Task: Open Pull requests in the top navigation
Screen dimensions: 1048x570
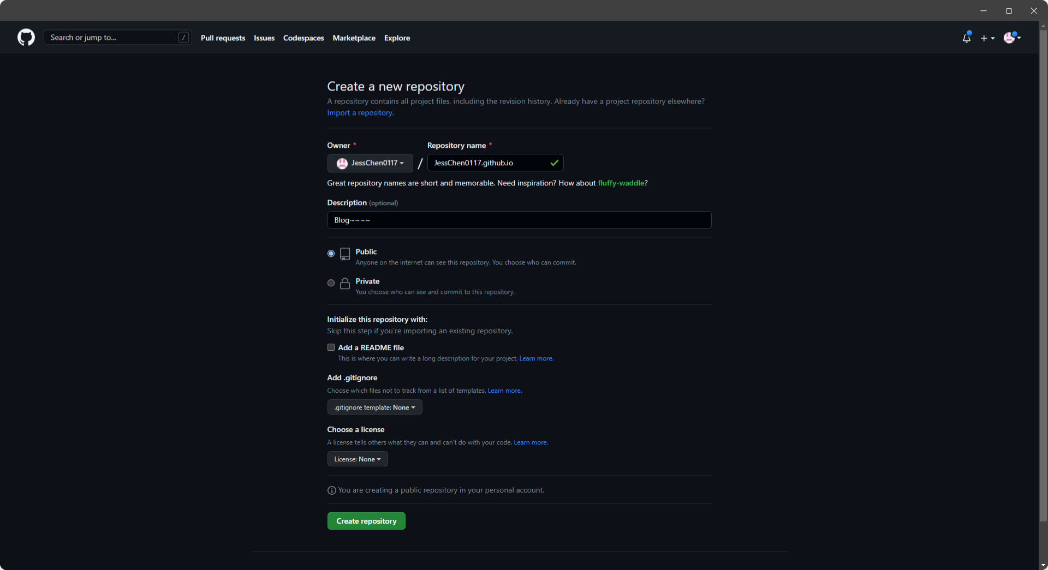Action: click(x=223, y=38)
